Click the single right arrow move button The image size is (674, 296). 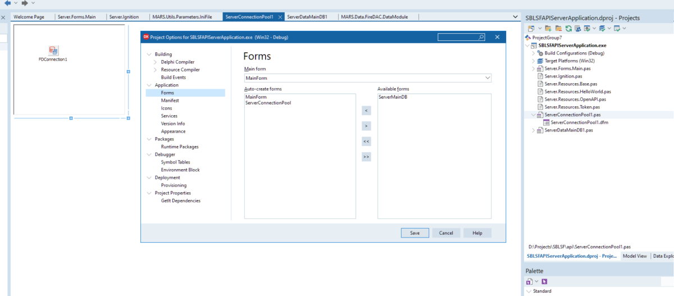366,126
